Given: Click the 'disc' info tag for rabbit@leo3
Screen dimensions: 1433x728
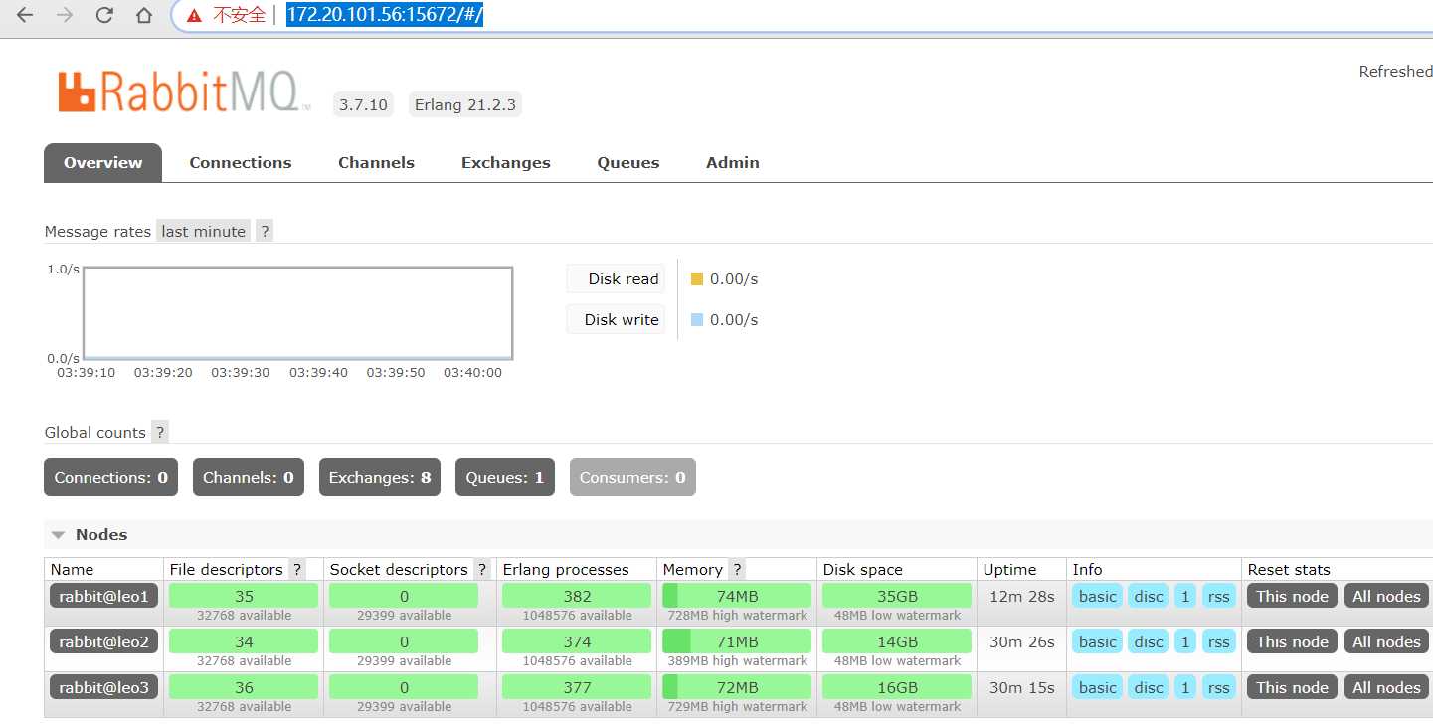Looking at the screenshot, I should point(1149,687).
